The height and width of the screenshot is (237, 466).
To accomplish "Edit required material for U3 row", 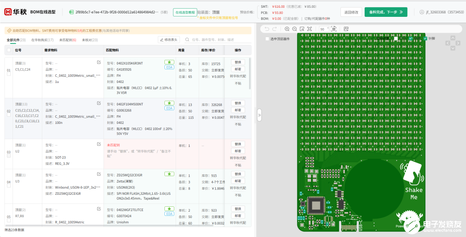I will click(x=99, y=174).
